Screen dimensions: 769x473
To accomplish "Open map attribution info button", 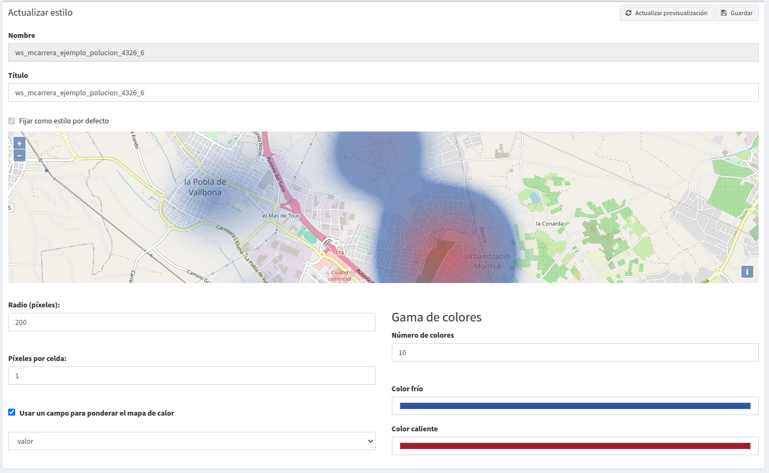I will [x=747, y=272].
